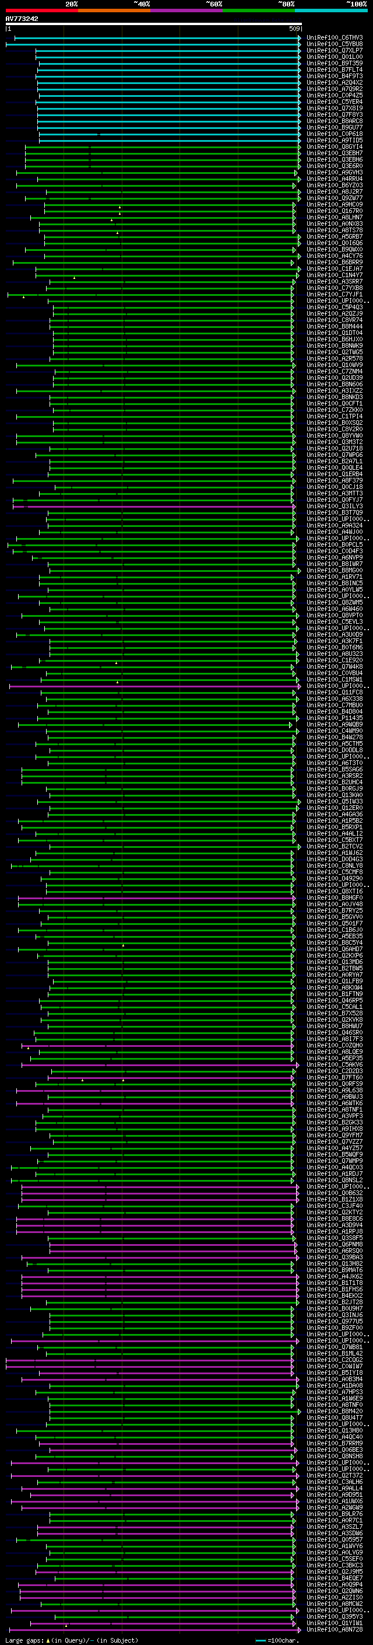Viewport: 373px width, 1645px height.
Task: Select hit label UniRef100_B9T359
Action: pyautogui.click(x=335, y=63)
